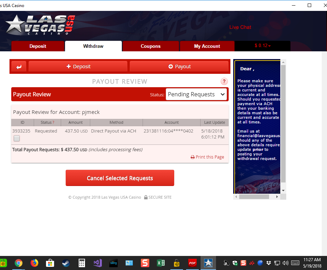The image size is (327, 270).
Task: Click the Payout button
Action: point(179,66)
